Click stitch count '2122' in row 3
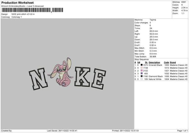This screenshot has width=189, height=133. click(145, 71)
